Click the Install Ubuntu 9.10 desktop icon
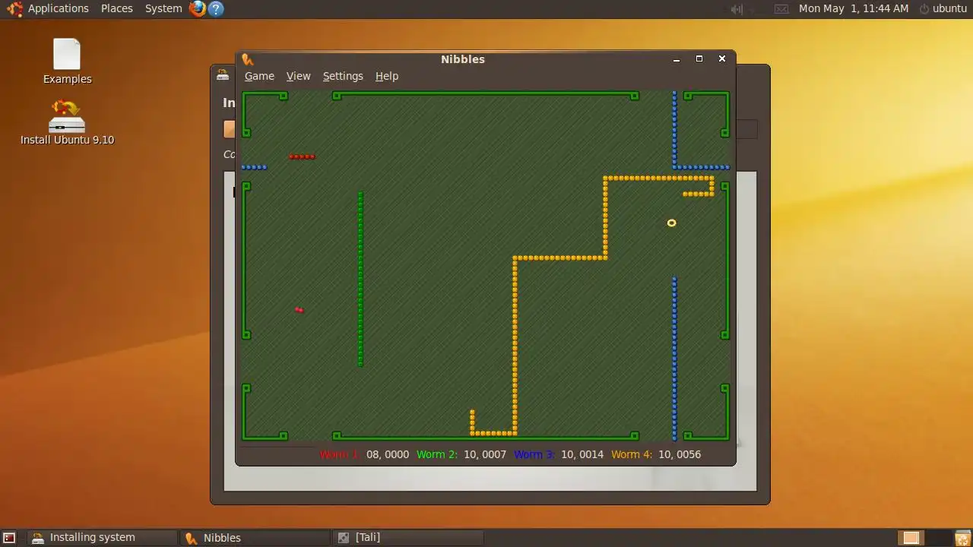The height and width of the screenshot is (547, 973). tap(67, 122)
